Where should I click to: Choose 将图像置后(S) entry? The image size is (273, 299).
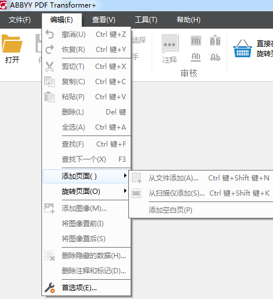tap(86, 239)
